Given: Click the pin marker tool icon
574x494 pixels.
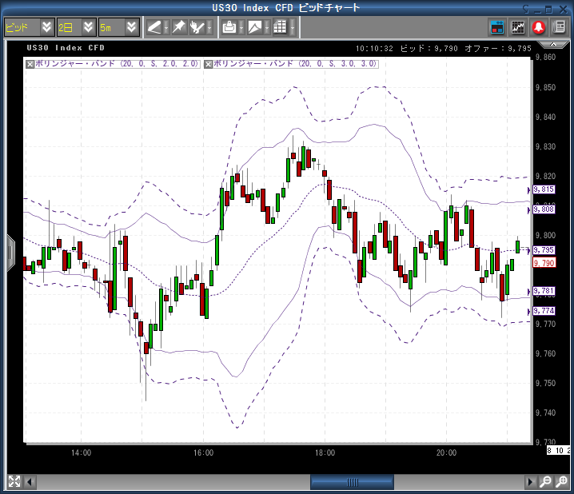Looking at the screenshot, I should [x=178, y=27].
